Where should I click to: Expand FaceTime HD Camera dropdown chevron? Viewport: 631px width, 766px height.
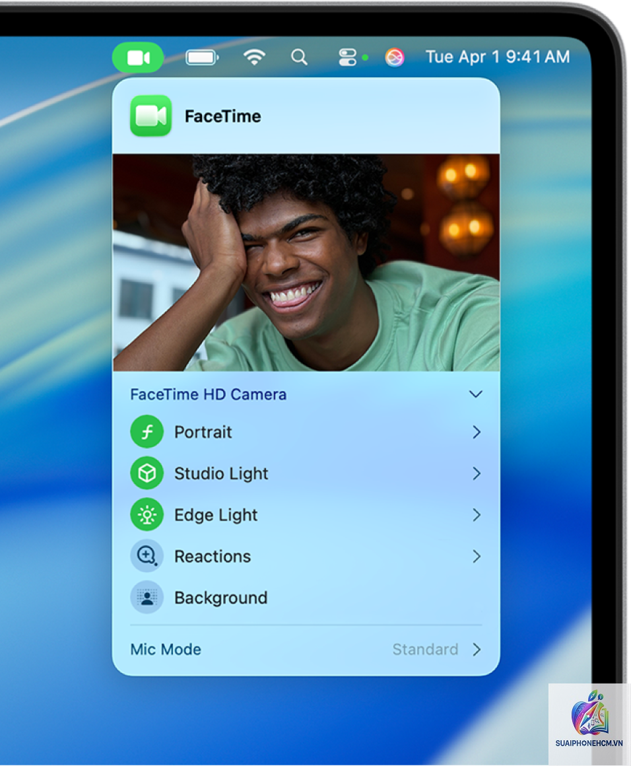pyautogui.click(x=476, y=394)
